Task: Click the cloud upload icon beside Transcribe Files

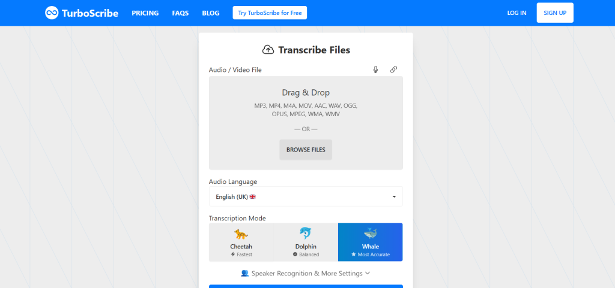Action: tap(268, 50)
